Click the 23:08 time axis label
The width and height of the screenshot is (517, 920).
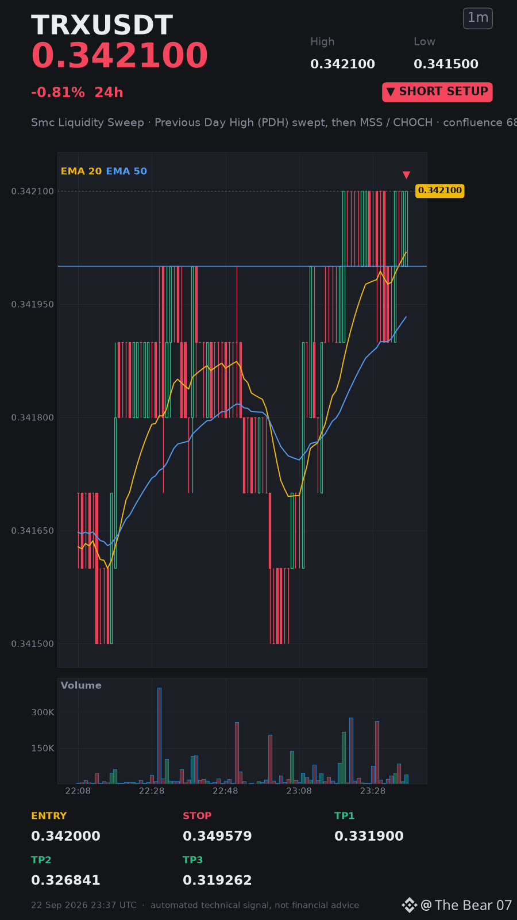point(299,791)
